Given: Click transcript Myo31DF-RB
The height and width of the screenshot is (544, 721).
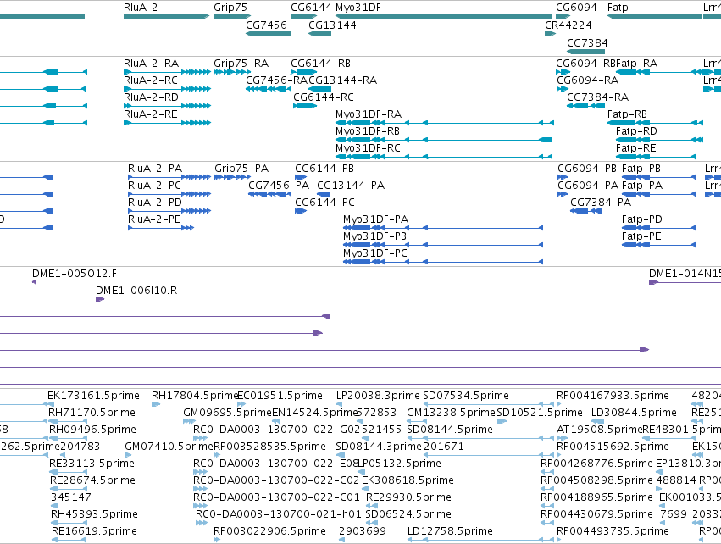Looking at the screenshot, I should coord(444,140).
